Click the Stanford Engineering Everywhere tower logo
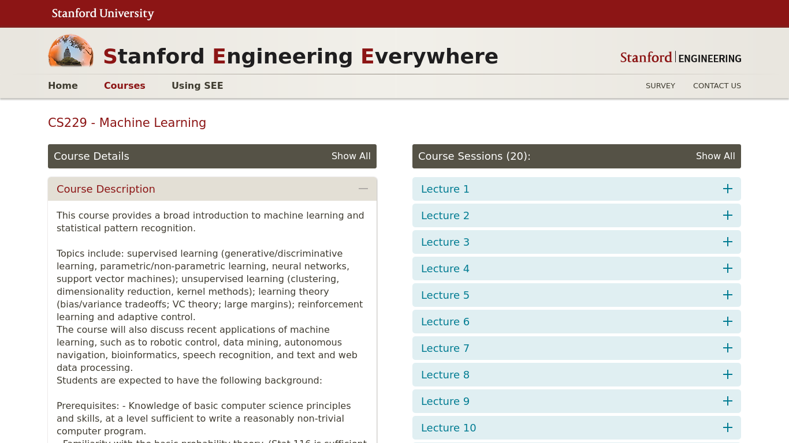 pos(70,51)
